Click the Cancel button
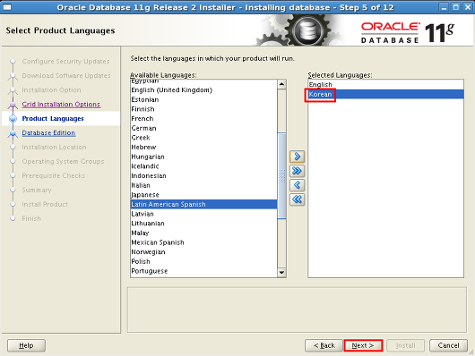The height and width of the screenshot is (356, 475). pos(448,345)
